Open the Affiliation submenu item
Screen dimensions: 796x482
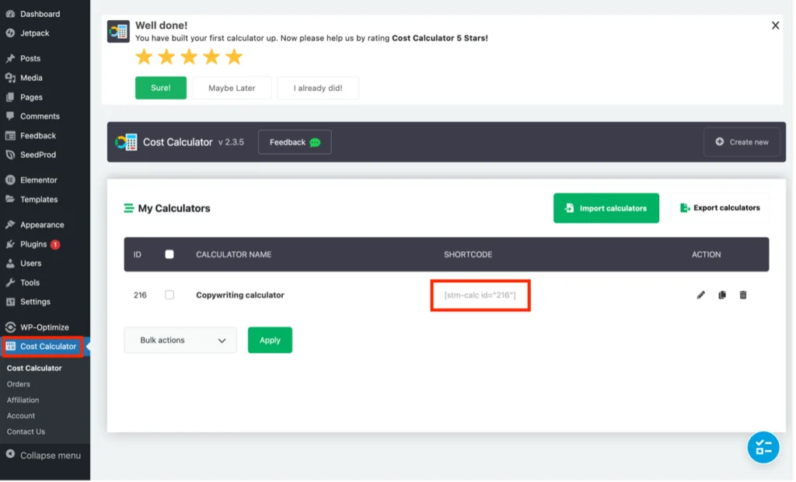click(23, 400)
